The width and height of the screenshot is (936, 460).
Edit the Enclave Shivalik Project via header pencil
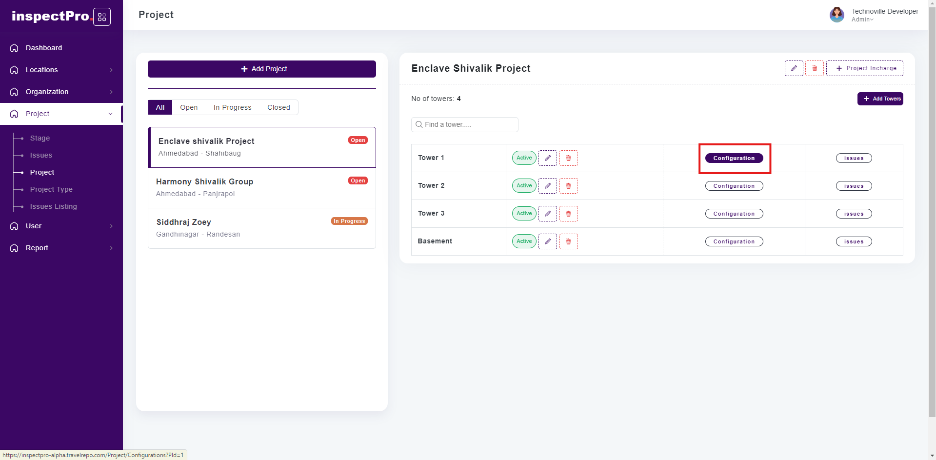(794, 68)
